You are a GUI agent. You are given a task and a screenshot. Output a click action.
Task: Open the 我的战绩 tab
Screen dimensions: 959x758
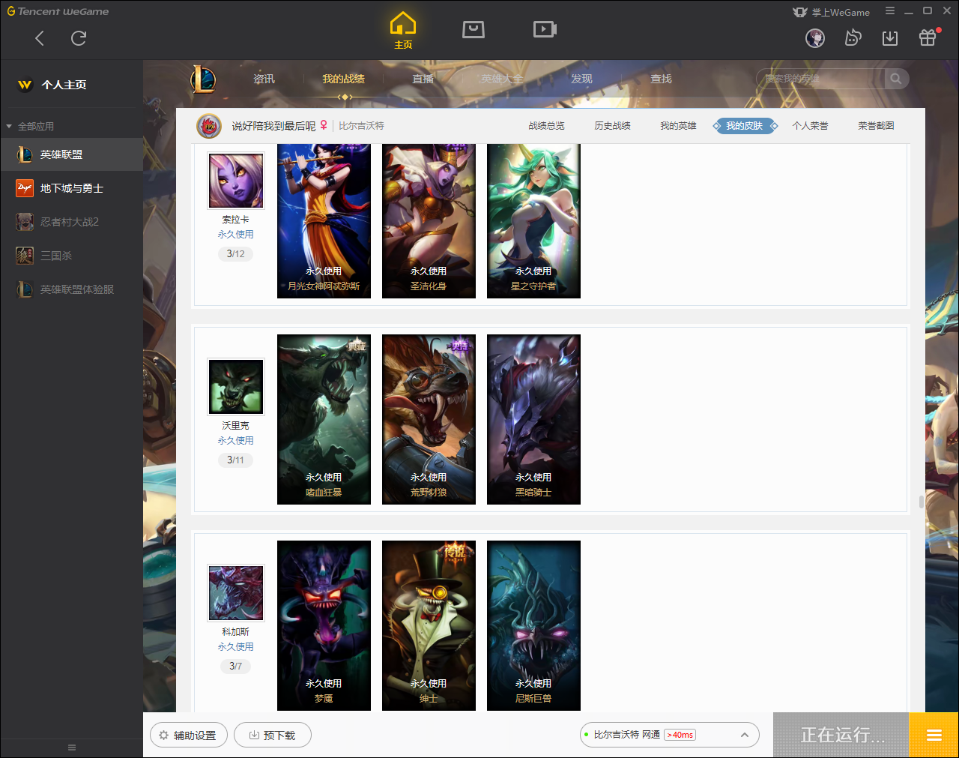[x=343, y=79]
